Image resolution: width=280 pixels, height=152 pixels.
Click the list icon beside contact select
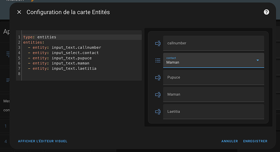pos(158,61)
